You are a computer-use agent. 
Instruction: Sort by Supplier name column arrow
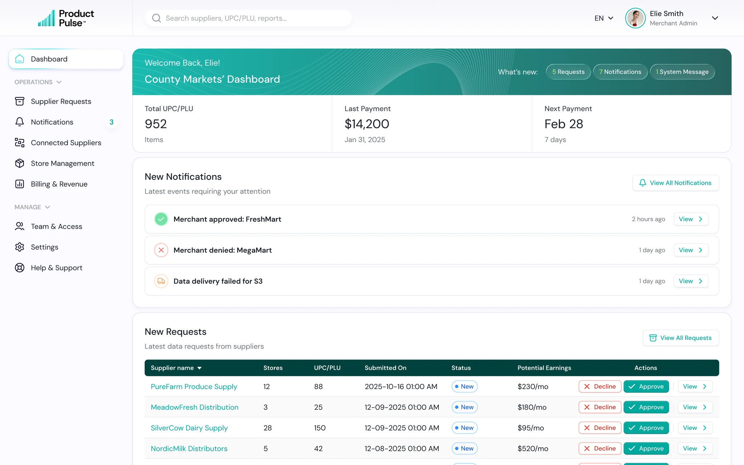199,368
